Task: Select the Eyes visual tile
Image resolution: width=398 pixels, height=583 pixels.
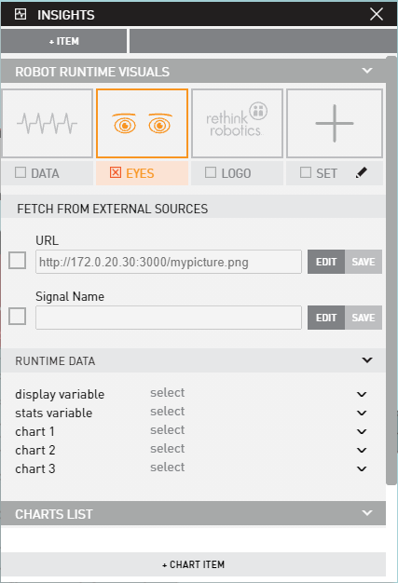Action: tap(142, 124)
